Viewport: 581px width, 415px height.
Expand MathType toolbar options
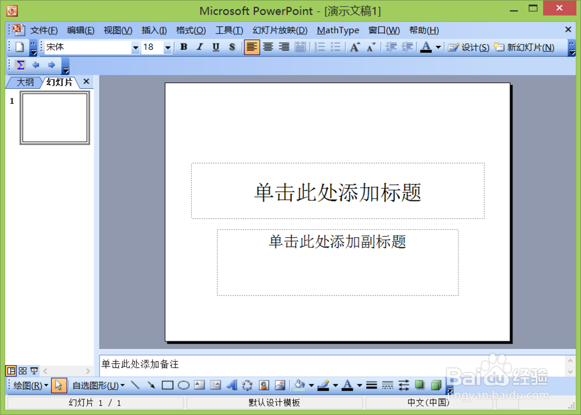66,66
